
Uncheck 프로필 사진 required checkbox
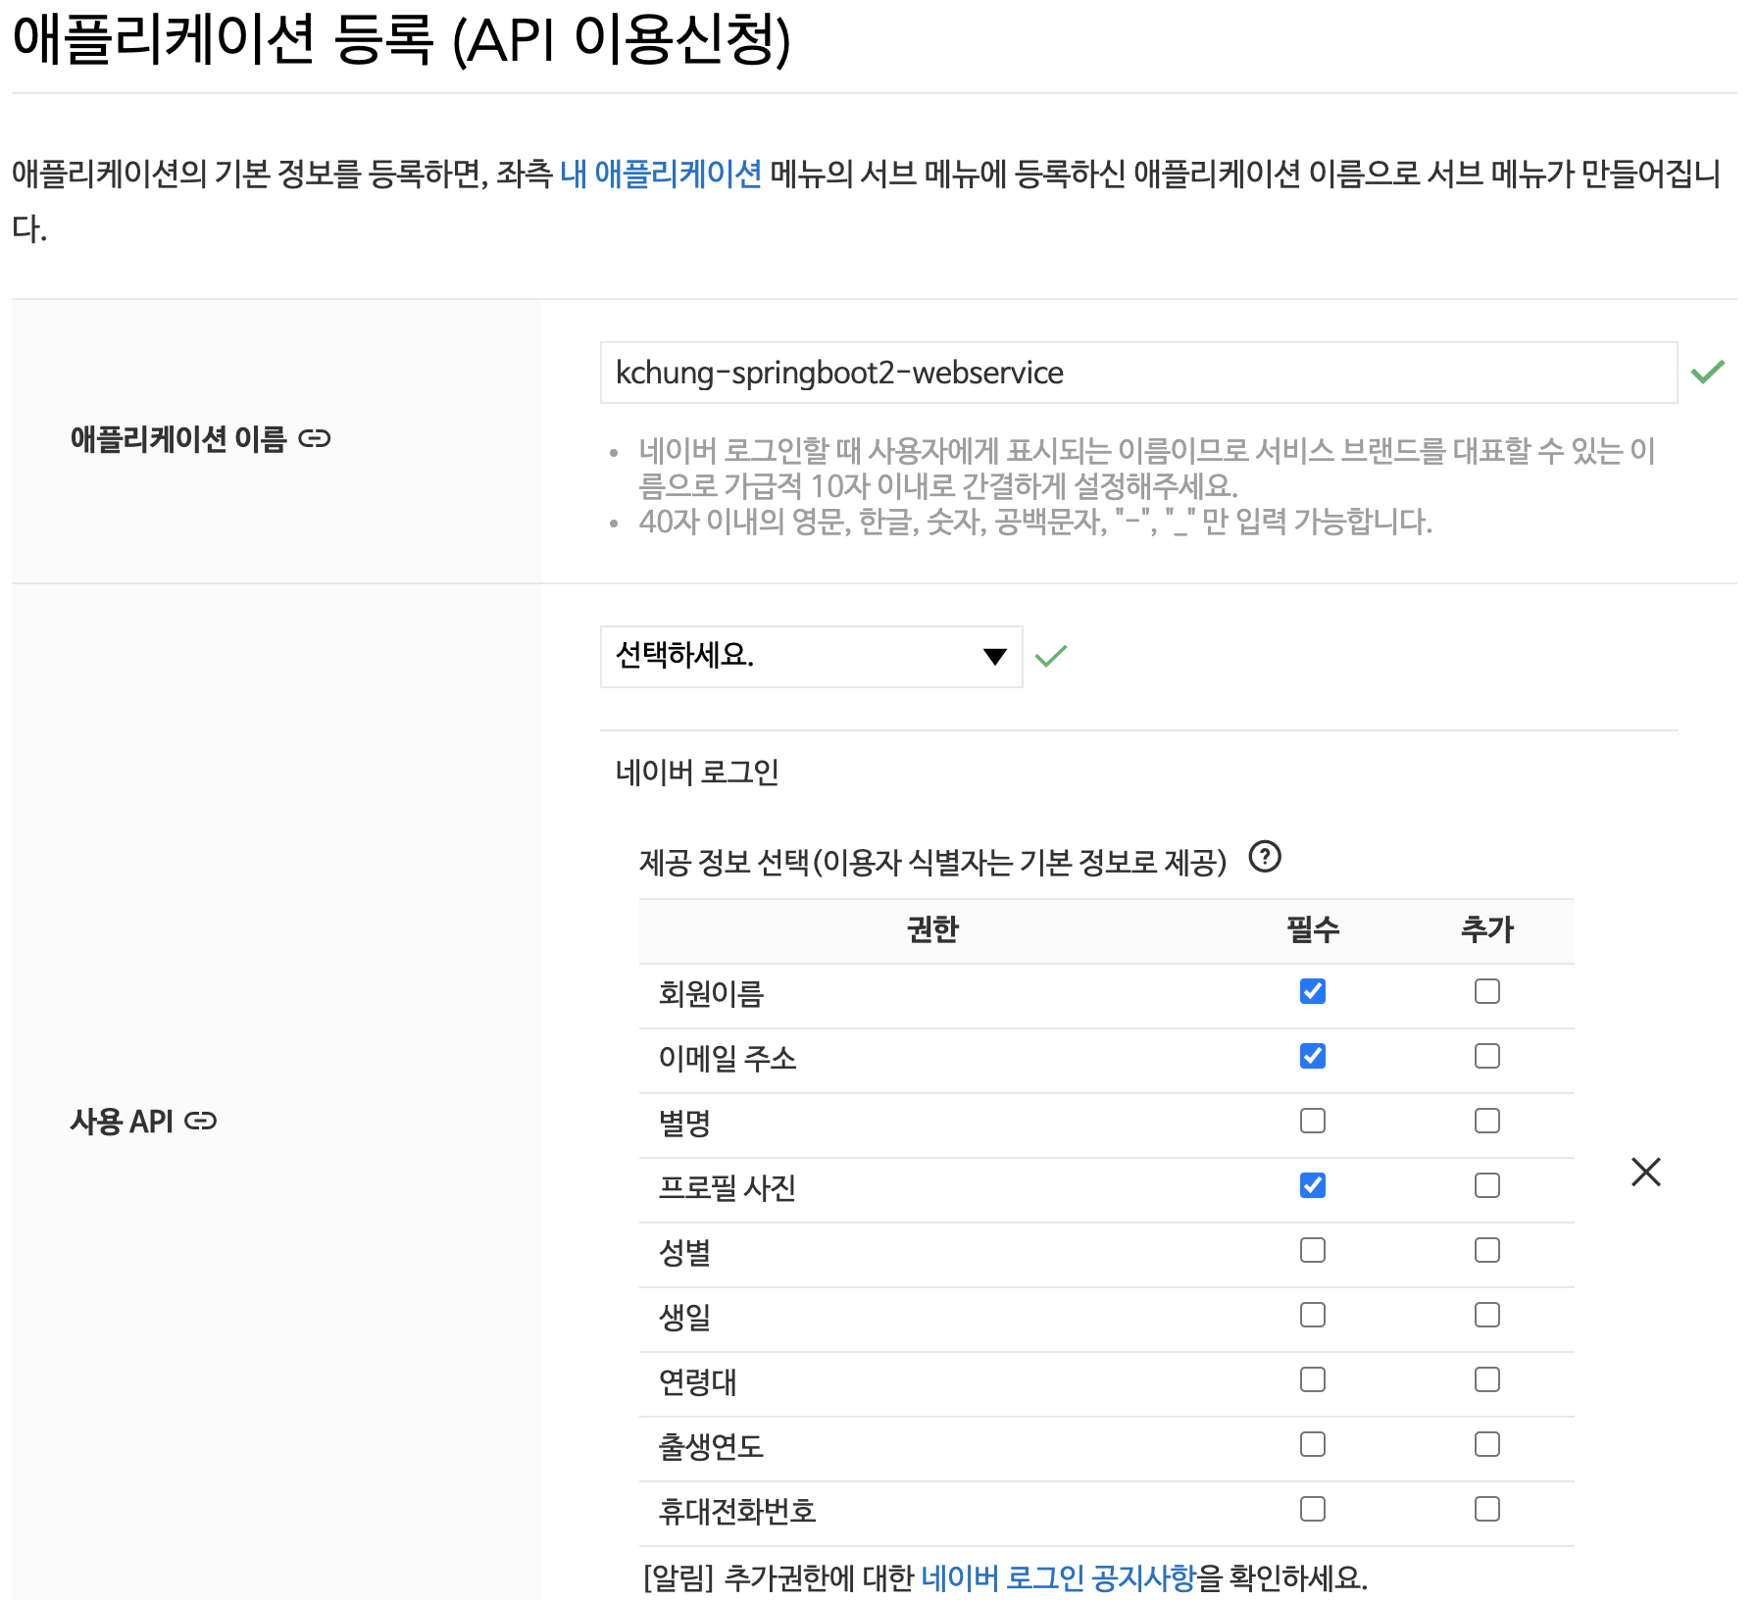point(1312,1185)
